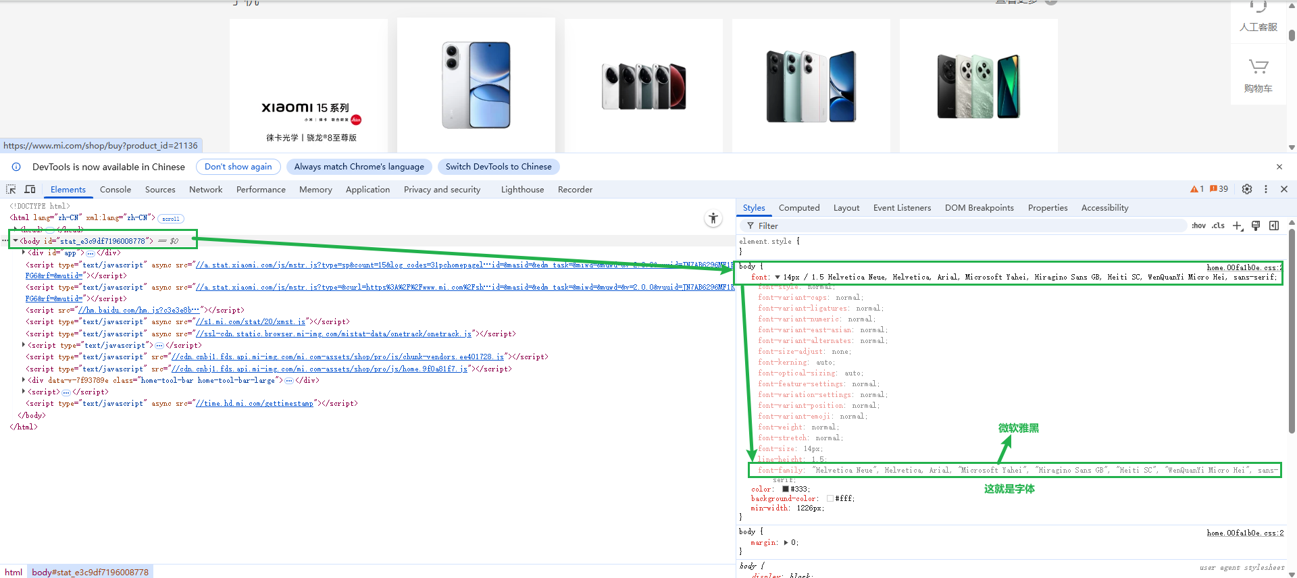Click the Don't show again button
This screenshot has height=578, width=1297.
click(238, 167)
